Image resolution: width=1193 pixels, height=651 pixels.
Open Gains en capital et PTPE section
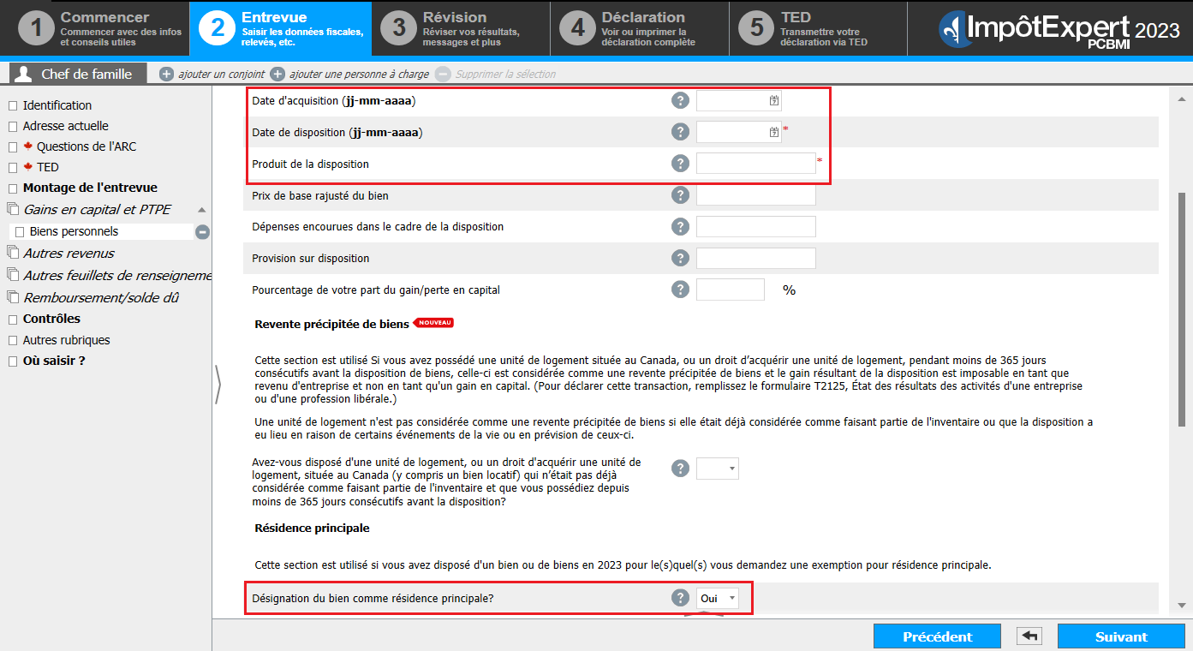(97, 209)
